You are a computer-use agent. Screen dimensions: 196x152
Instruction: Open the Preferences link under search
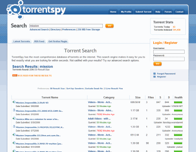[69, 30]
